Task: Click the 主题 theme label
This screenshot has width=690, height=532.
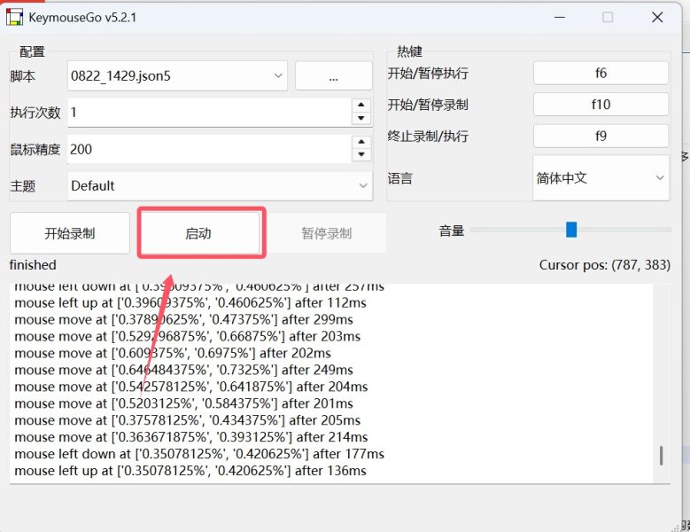Action: click(22, 186)
